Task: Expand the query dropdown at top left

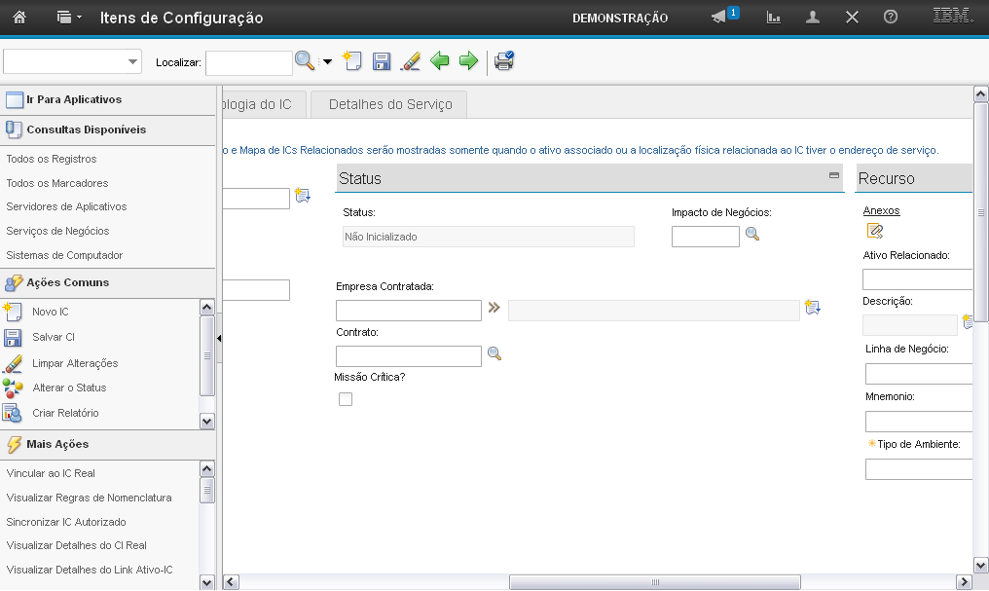Action: coord(133,62)
